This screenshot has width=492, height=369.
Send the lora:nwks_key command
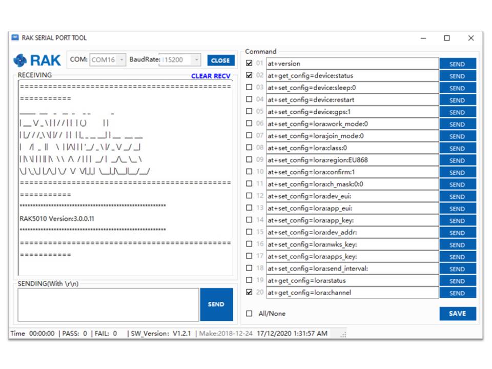pos(458,245)
